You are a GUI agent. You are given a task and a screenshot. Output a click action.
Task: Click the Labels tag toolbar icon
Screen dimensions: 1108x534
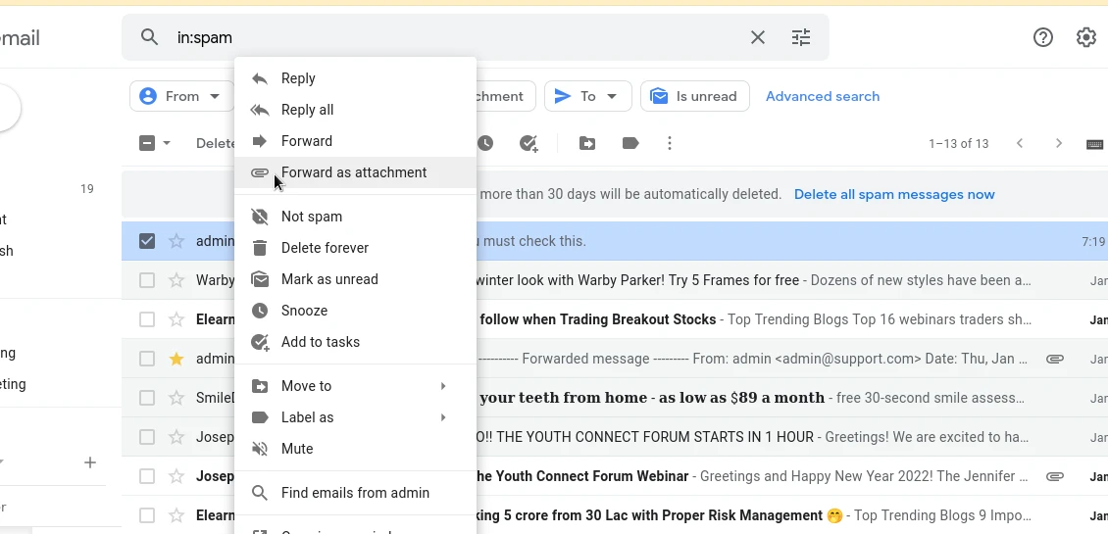(630, 143)
